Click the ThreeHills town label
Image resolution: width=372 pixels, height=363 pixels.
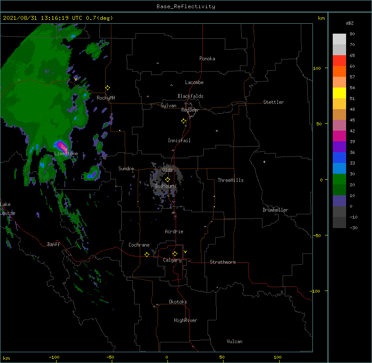coord(230,180)
